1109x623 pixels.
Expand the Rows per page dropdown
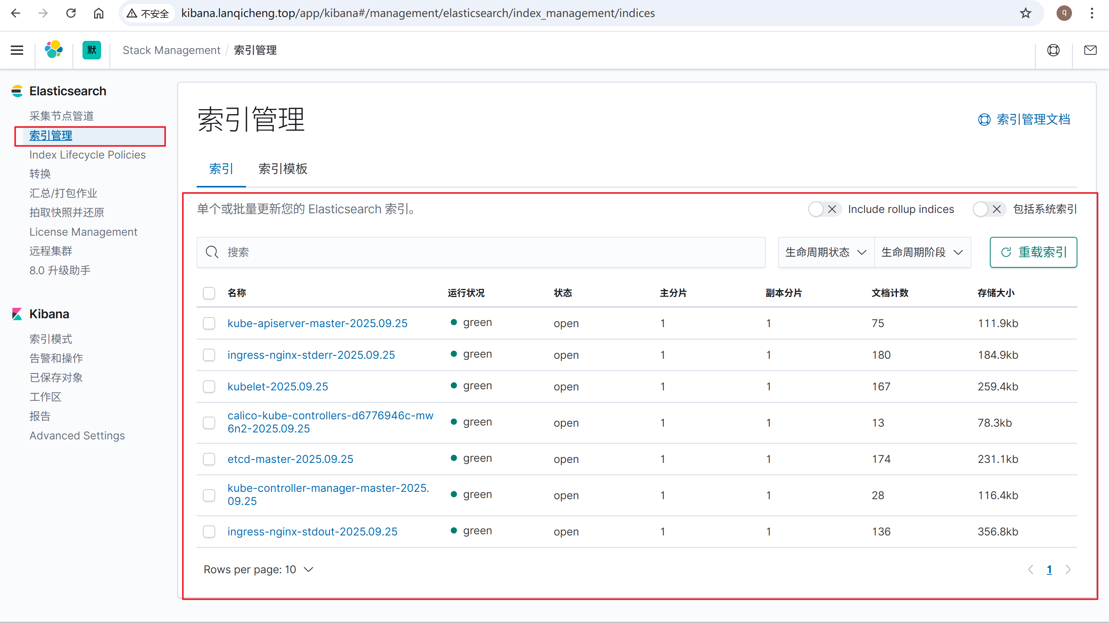tap(259, 570)
